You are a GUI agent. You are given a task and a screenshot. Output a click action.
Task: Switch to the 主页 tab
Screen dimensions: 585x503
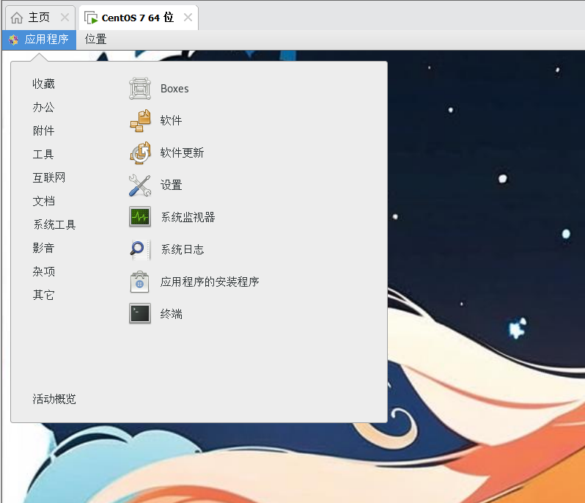32,18
